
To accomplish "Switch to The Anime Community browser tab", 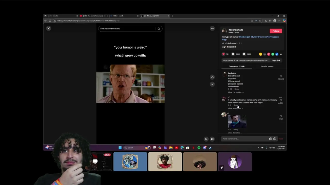I will pos(94,16).
